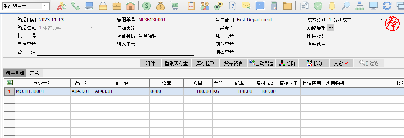The height and width of the screenshot is (138, 404).
Task: Click the blue refresh arrows icon
Action: click(387, 6)
